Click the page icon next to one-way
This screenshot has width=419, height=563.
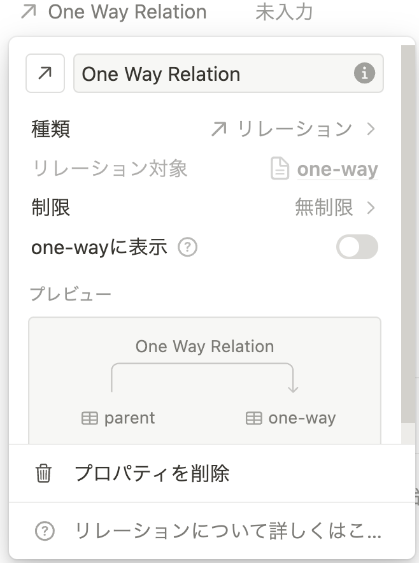point(280,168)
